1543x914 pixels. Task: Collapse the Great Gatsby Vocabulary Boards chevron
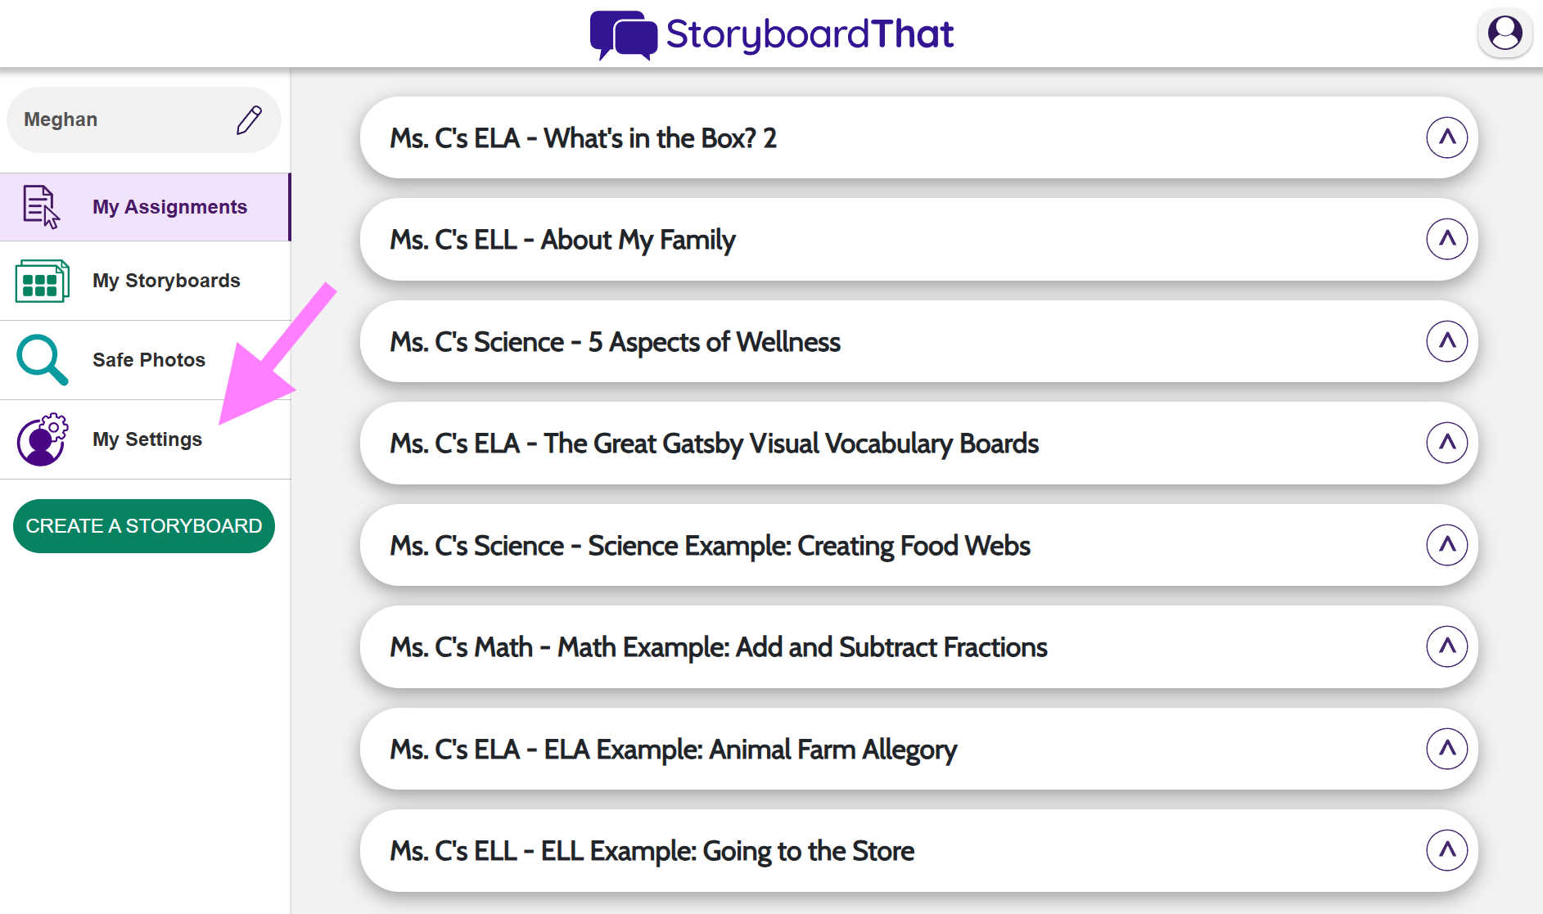click(x=1446, y=443)
